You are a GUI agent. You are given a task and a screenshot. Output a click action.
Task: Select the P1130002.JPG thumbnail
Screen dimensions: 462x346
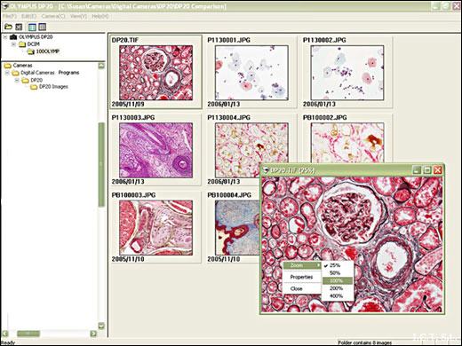347,73
